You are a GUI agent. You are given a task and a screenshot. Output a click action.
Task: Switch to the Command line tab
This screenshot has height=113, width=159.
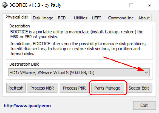click(121, 18)
